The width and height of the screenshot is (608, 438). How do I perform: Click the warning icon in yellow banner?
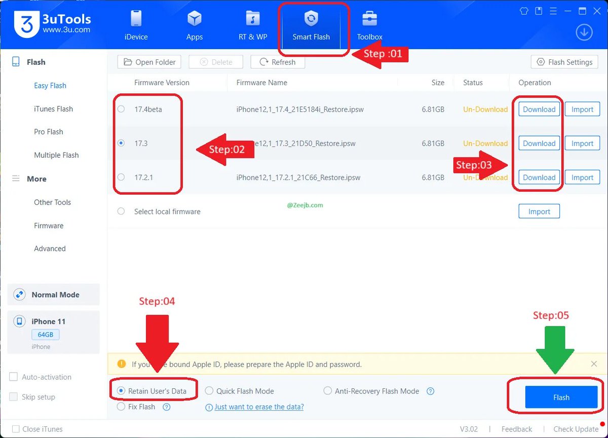[x=121, y=364]
